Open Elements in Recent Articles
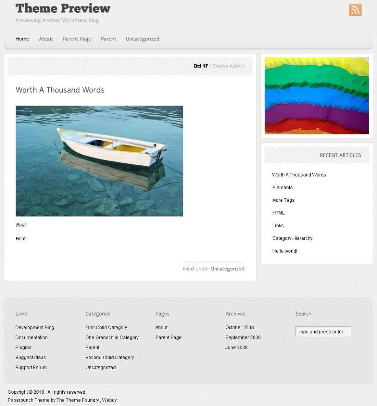The height and width of the screenshot is (406, 377). click(283, 188)
